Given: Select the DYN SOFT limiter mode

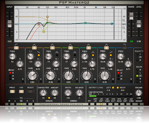Looking at the screenshot, I should [x=113, y=104].
